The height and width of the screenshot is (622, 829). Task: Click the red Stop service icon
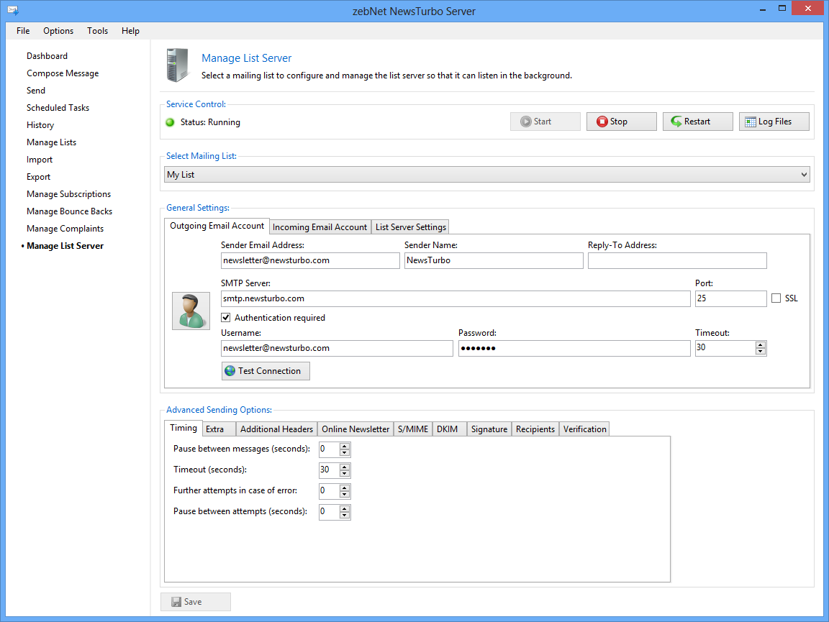click(602, 122)
